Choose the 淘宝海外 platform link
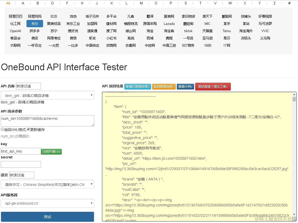 point(246,31)
